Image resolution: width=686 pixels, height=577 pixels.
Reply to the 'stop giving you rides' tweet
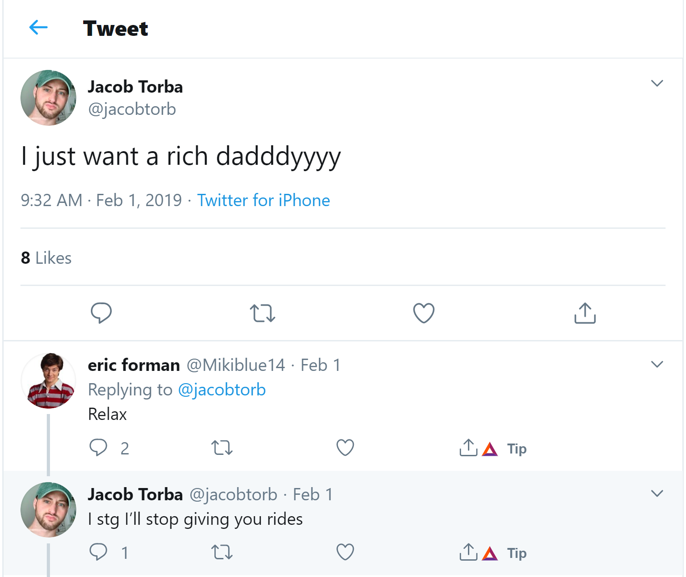click(98, 552)
